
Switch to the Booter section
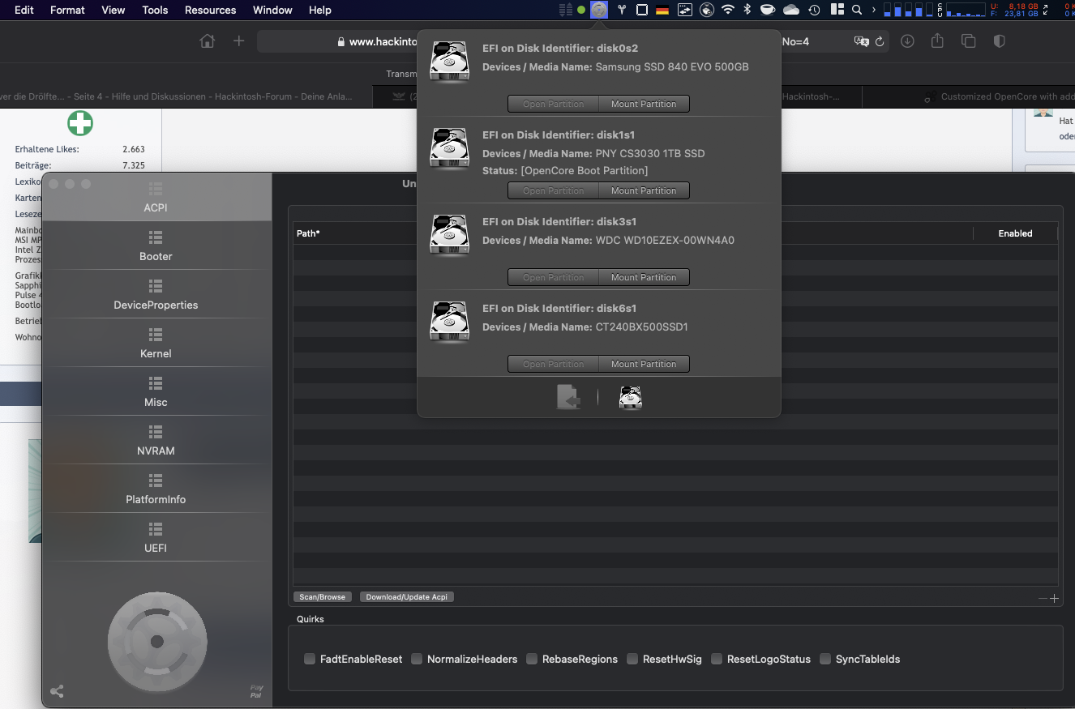[x=156, y=246]
